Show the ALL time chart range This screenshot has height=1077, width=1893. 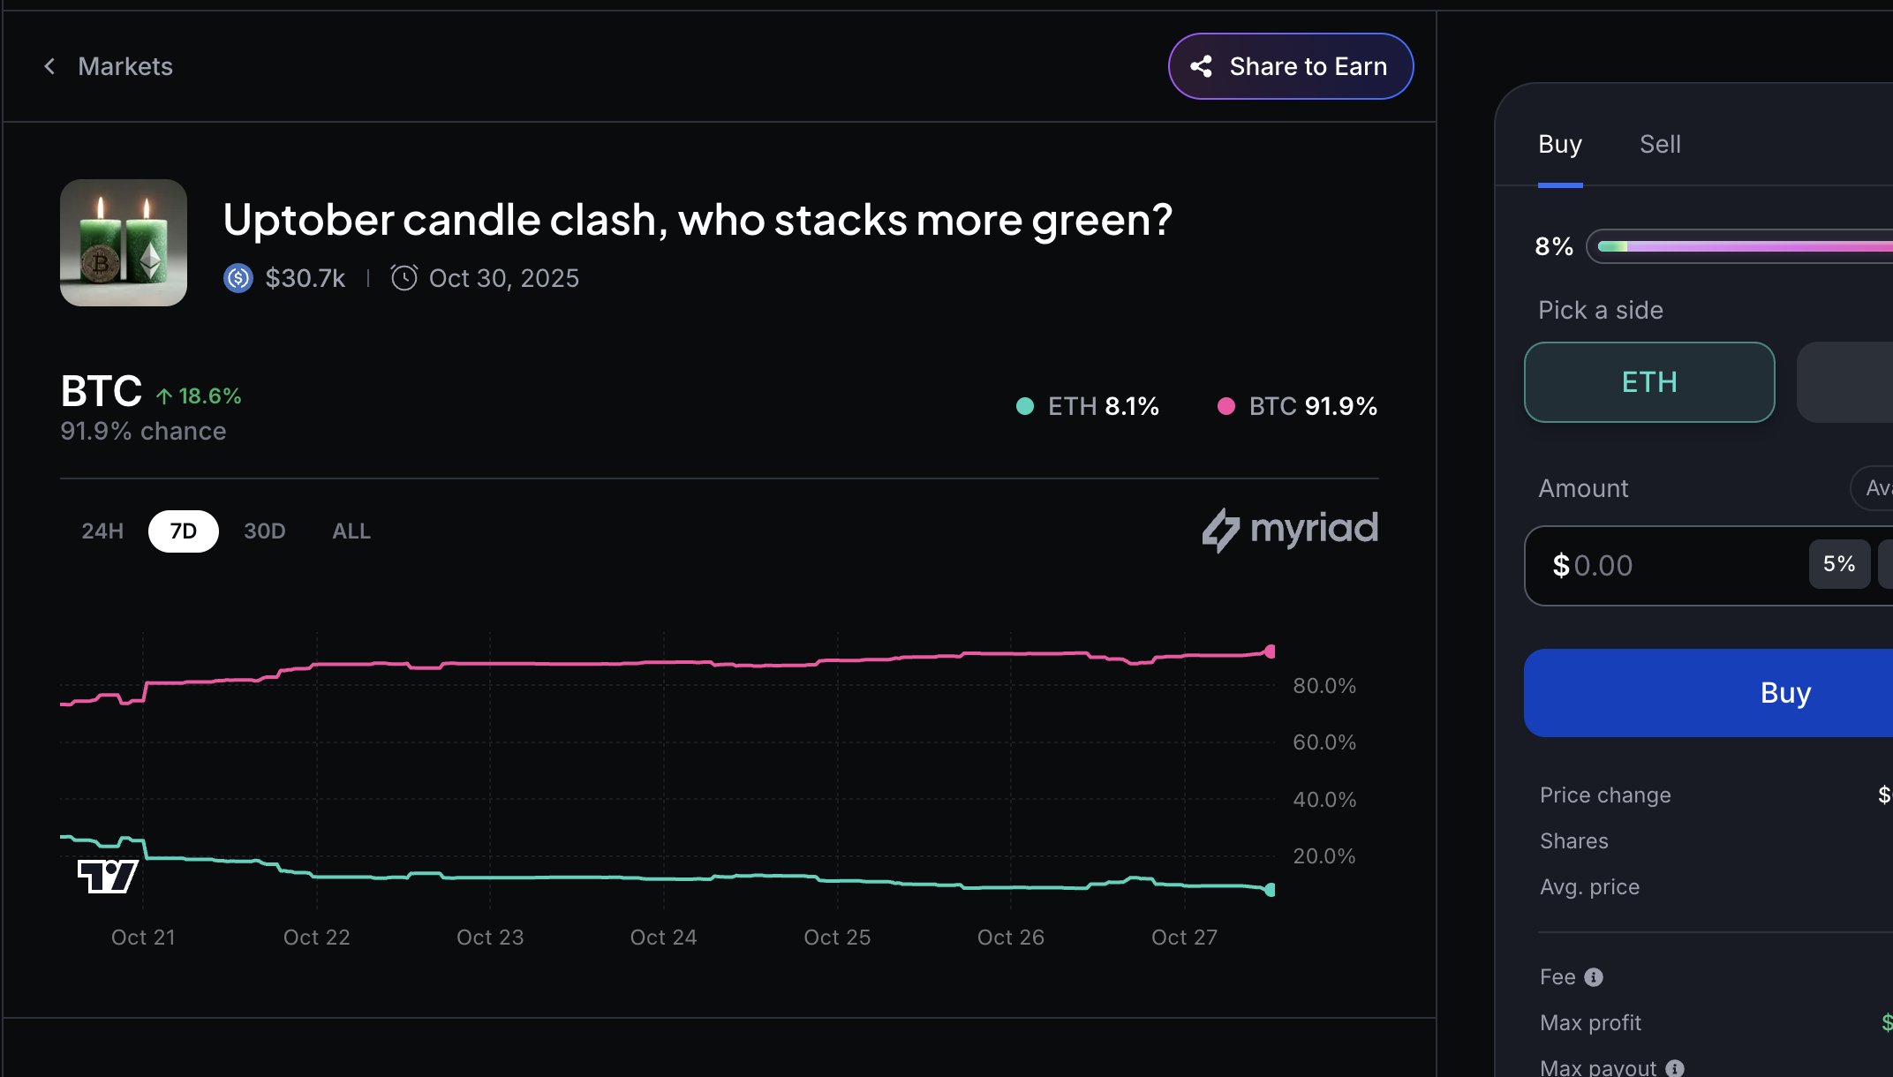pyautogui.click(x=351, y=531)
